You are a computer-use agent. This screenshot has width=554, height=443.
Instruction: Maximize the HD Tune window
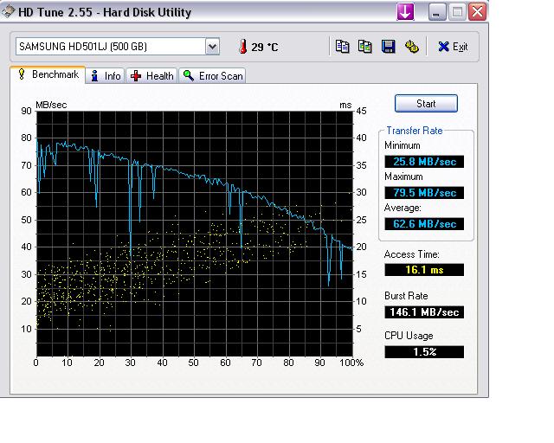point(457,12)
